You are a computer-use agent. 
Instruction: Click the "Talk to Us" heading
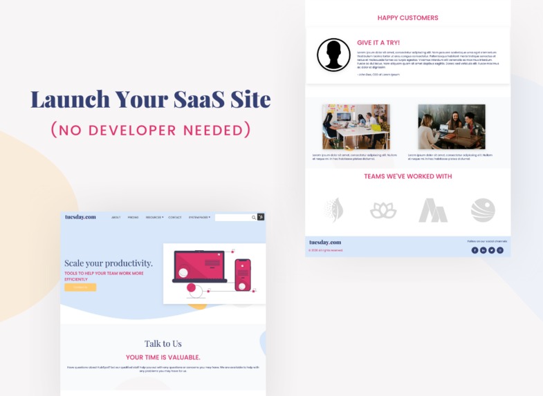[x=163, y=343]
